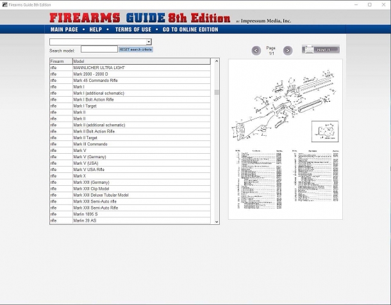Go to next schematic page arrow
This screenshot has width=391, height=305.
point(288,51)
